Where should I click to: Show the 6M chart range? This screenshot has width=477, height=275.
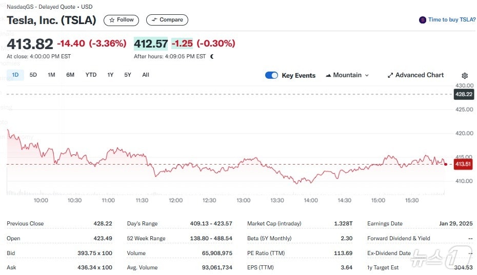(x=70, y=75)
